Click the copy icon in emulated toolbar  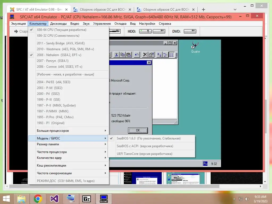(x=122, y=55)
